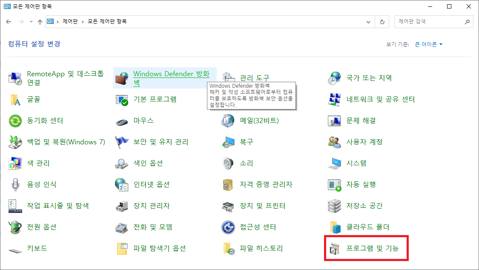Viewport: 479px width, 270px height.
Task: Click the 제어판 breadcrumb segment
Action: coord(70,21)
